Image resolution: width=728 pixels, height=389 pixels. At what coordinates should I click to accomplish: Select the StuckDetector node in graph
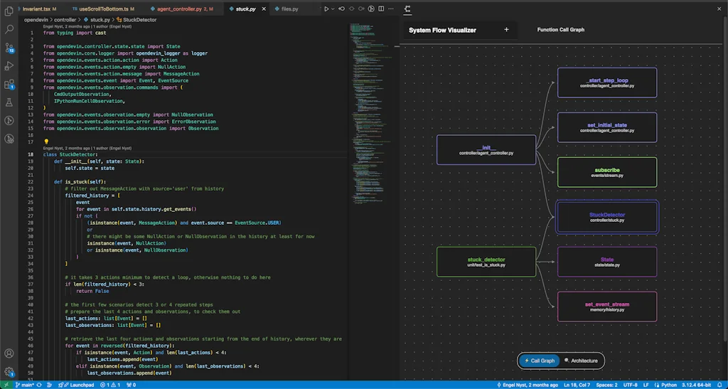607,217
